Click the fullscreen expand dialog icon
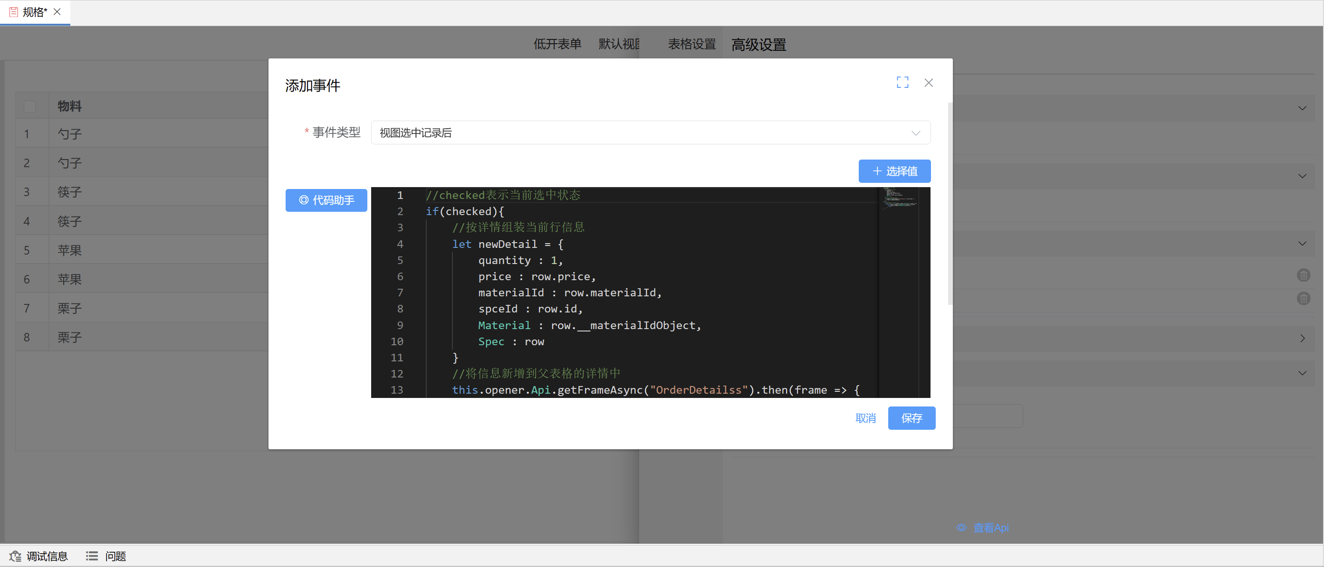 point(902,83)
